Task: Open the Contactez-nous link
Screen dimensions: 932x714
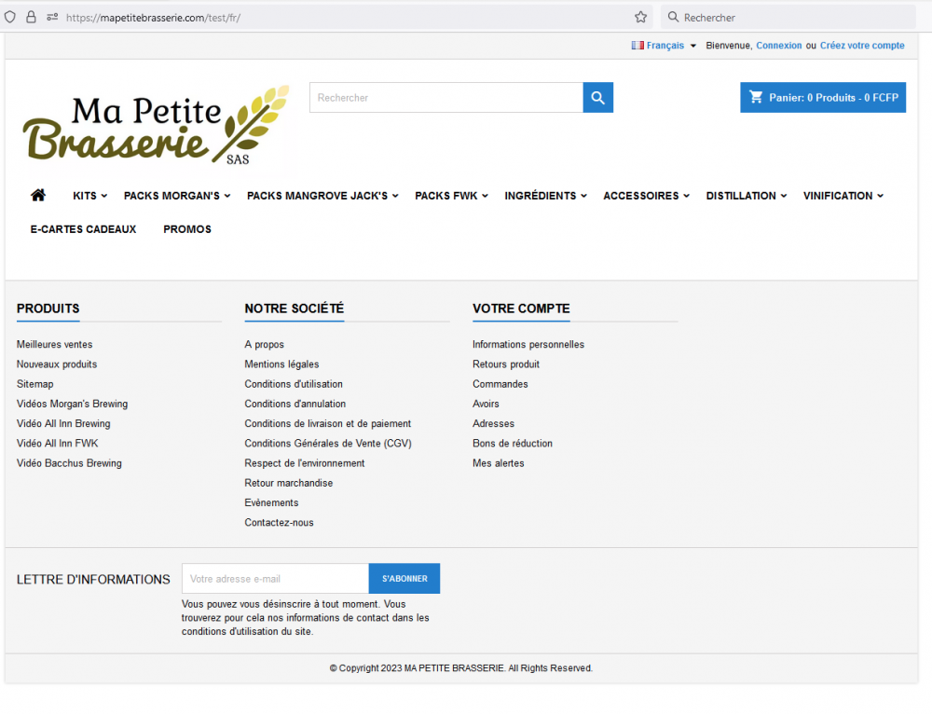Action: [279, 523]
